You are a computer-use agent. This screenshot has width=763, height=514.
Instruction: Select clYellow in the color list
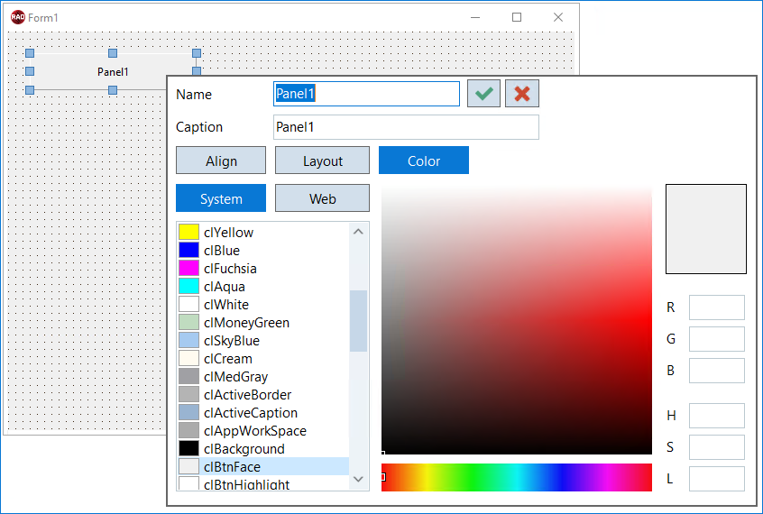click(x=263, y=232)
